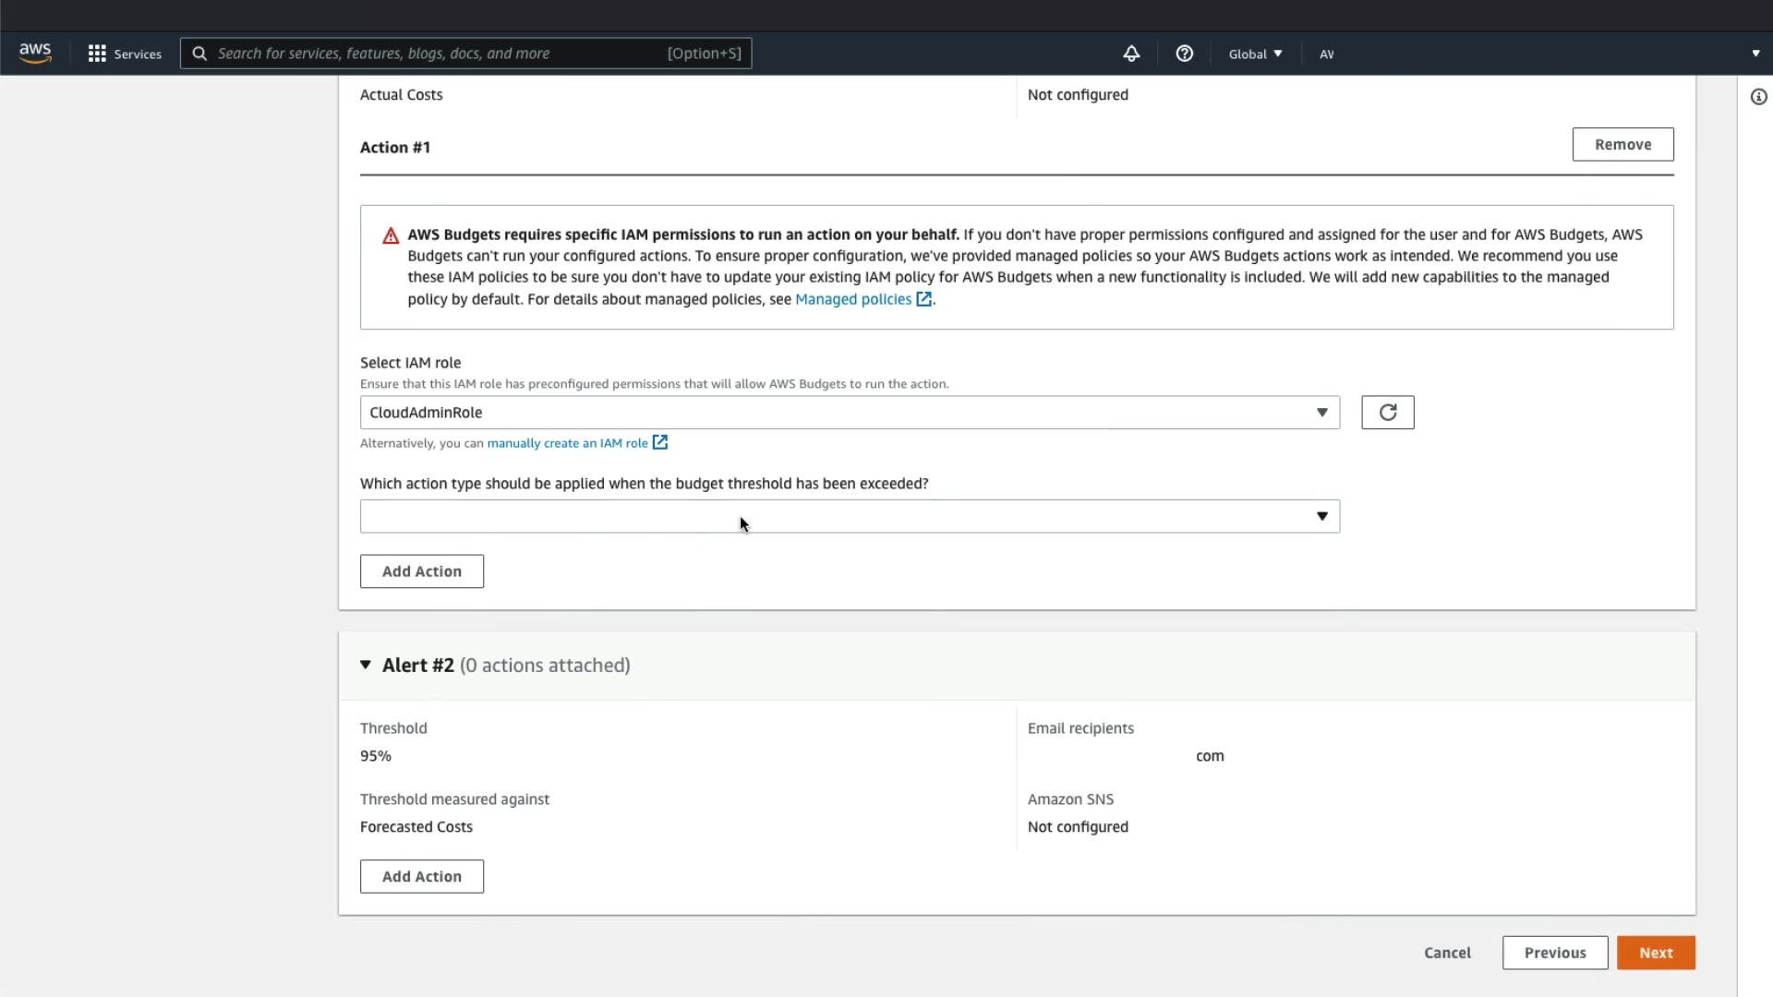Click Add Action under Alert #2
The height and width of the screenshot is (997, 1773).
[421, 876]
